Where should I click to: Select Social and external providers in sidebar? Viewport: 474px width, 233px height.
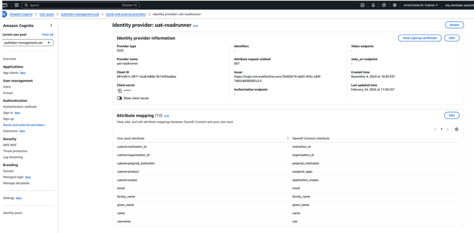pos(24,125)
